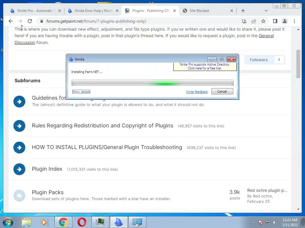Open Chrome three-dot menu

[294, 21]
